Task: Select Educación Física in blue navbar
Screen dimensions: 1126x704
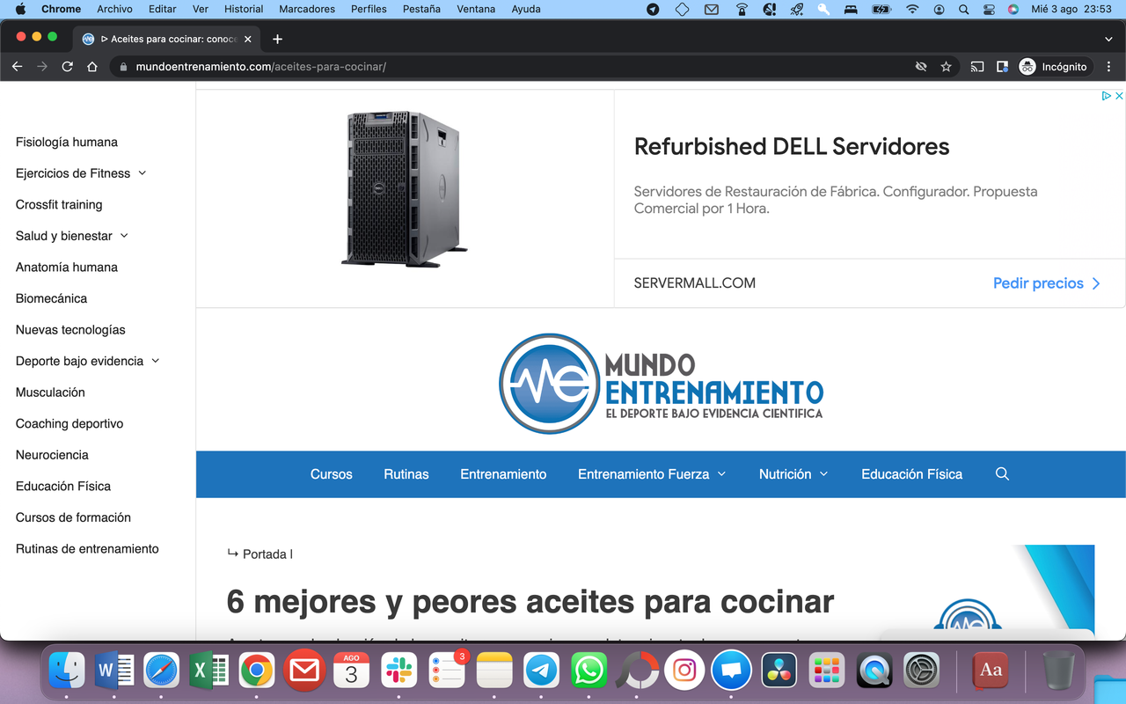Action: [x=911, y=473]
